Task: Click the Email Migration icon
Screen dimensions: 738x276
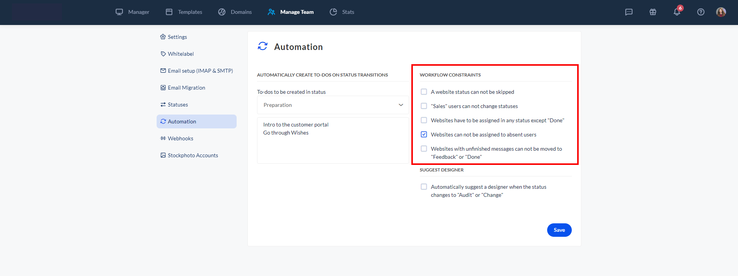Action: pos(163,88)
